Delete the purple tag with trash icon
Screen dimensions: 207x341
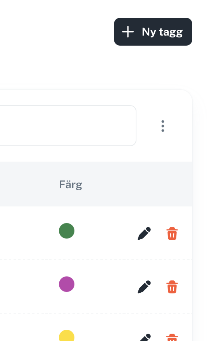click(x=172, y=287)
